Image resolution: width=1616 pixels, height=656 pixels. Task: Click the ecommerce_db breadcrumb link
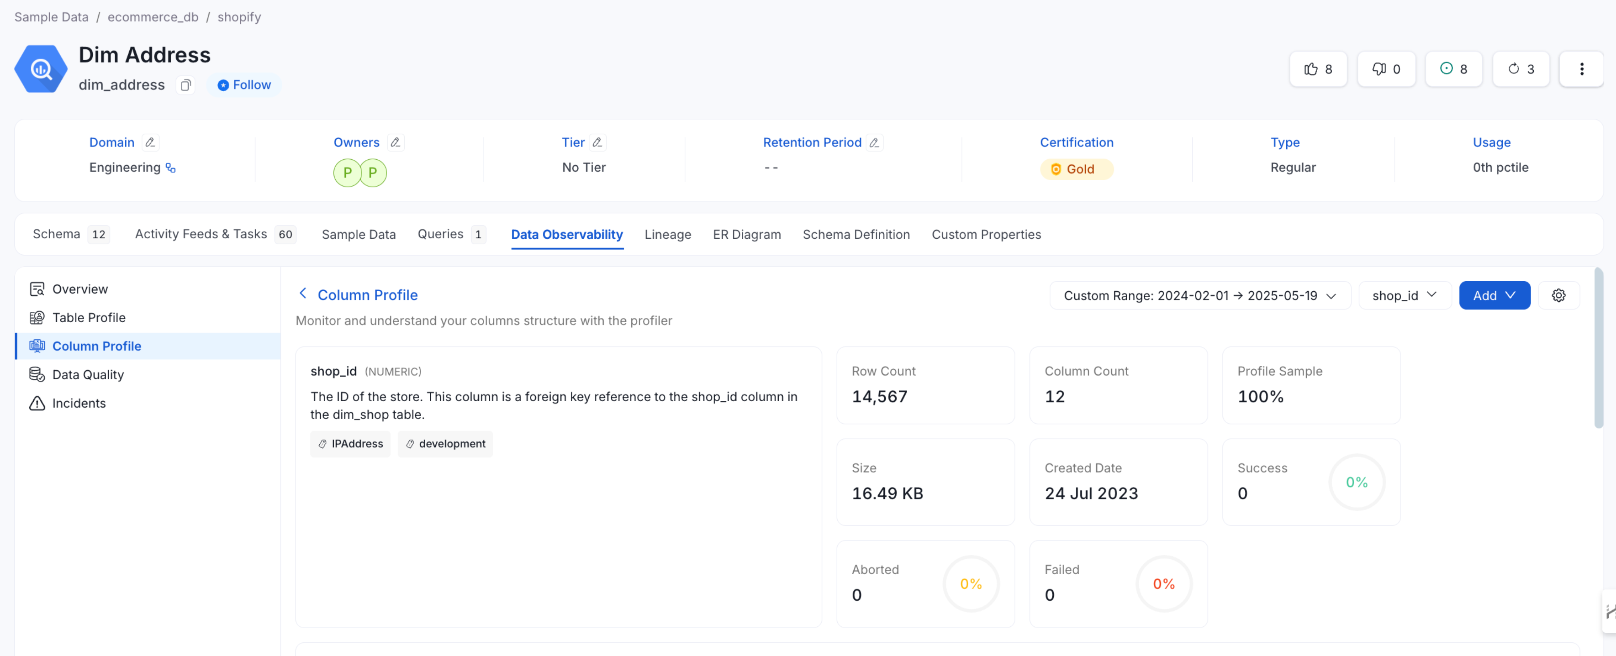(x=153, y=17)
